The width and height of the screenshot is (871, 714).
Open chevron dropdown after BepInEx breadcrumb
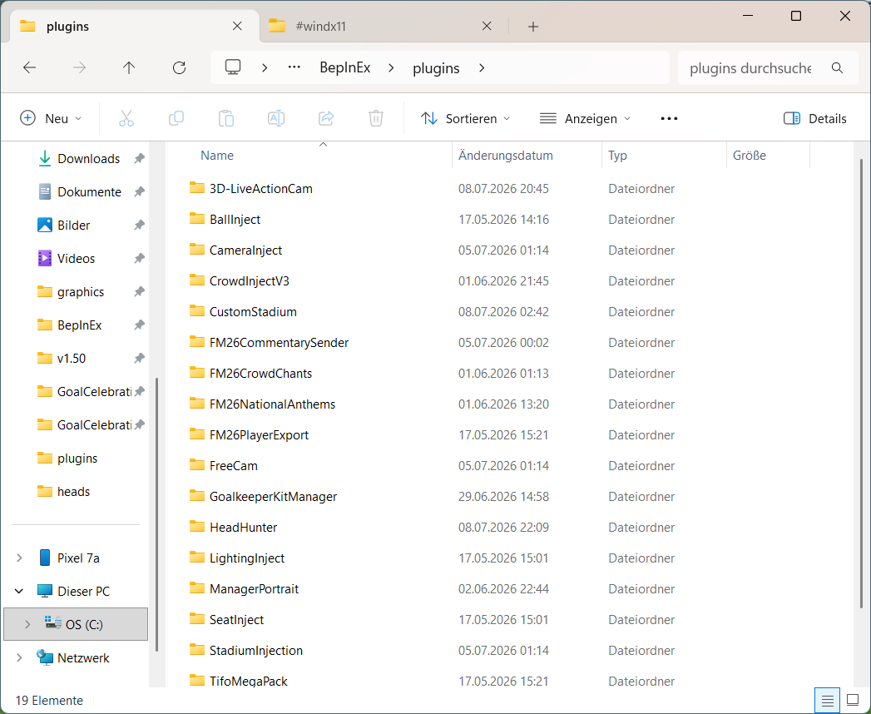[392, 67]
